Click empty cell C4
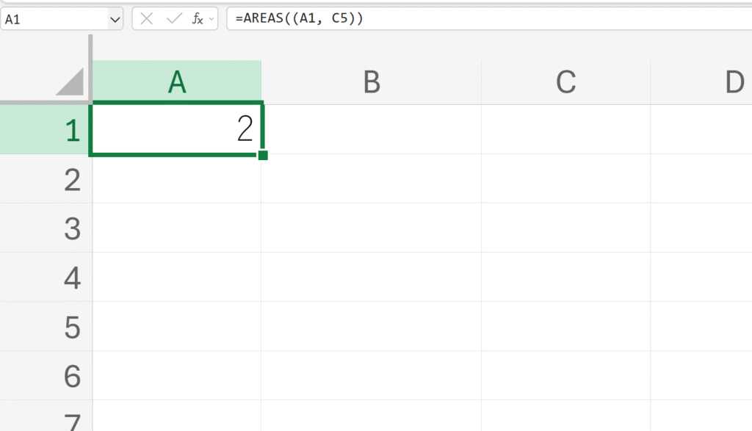The height and width of the screenshot is (431, 752). pyautogui.click(x=565, y=278)
